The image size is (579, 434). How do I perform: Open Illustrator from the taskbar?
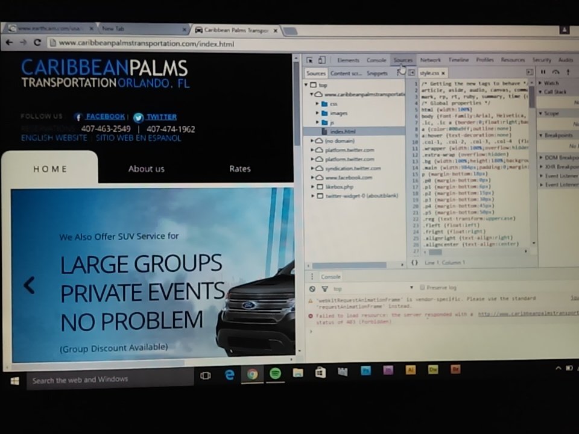pos(411,370)
